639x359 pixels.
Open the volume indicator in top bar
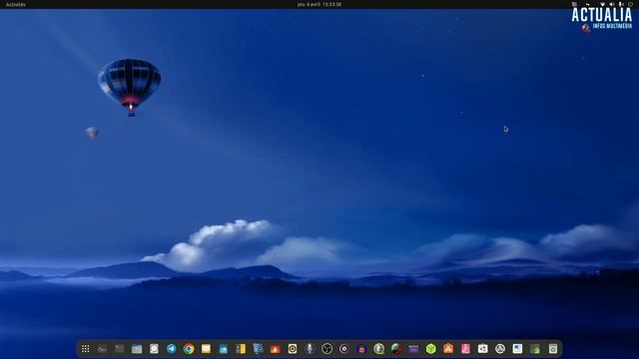pyautogui.click(x=611, y=4)
